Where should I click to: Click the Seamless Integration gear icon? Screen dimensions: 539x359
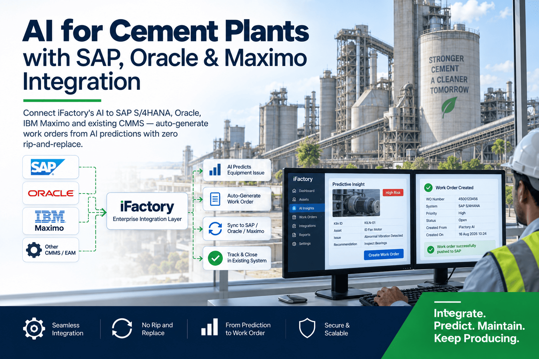point(34,328)
